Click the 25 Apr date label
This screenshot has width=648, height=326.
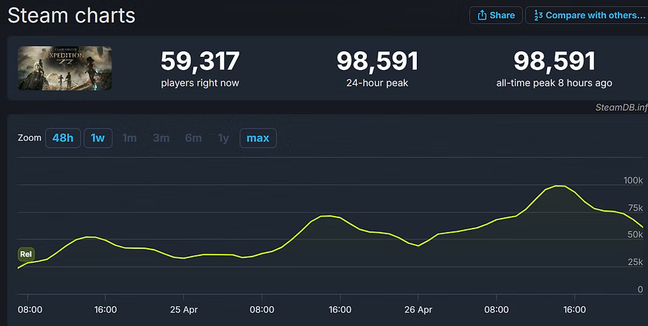tap(184, 309)
